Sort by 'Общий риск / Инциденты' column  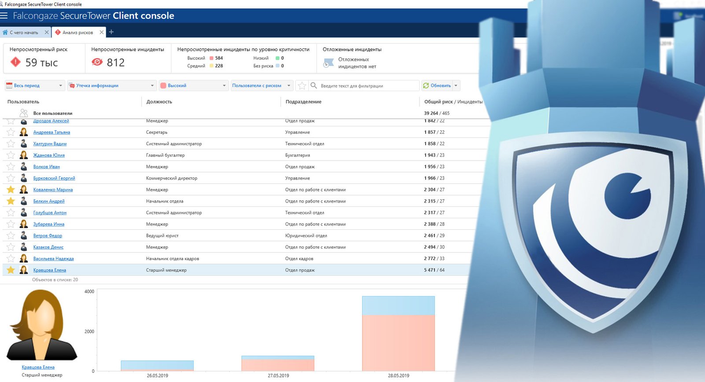[x=453, y=102]
